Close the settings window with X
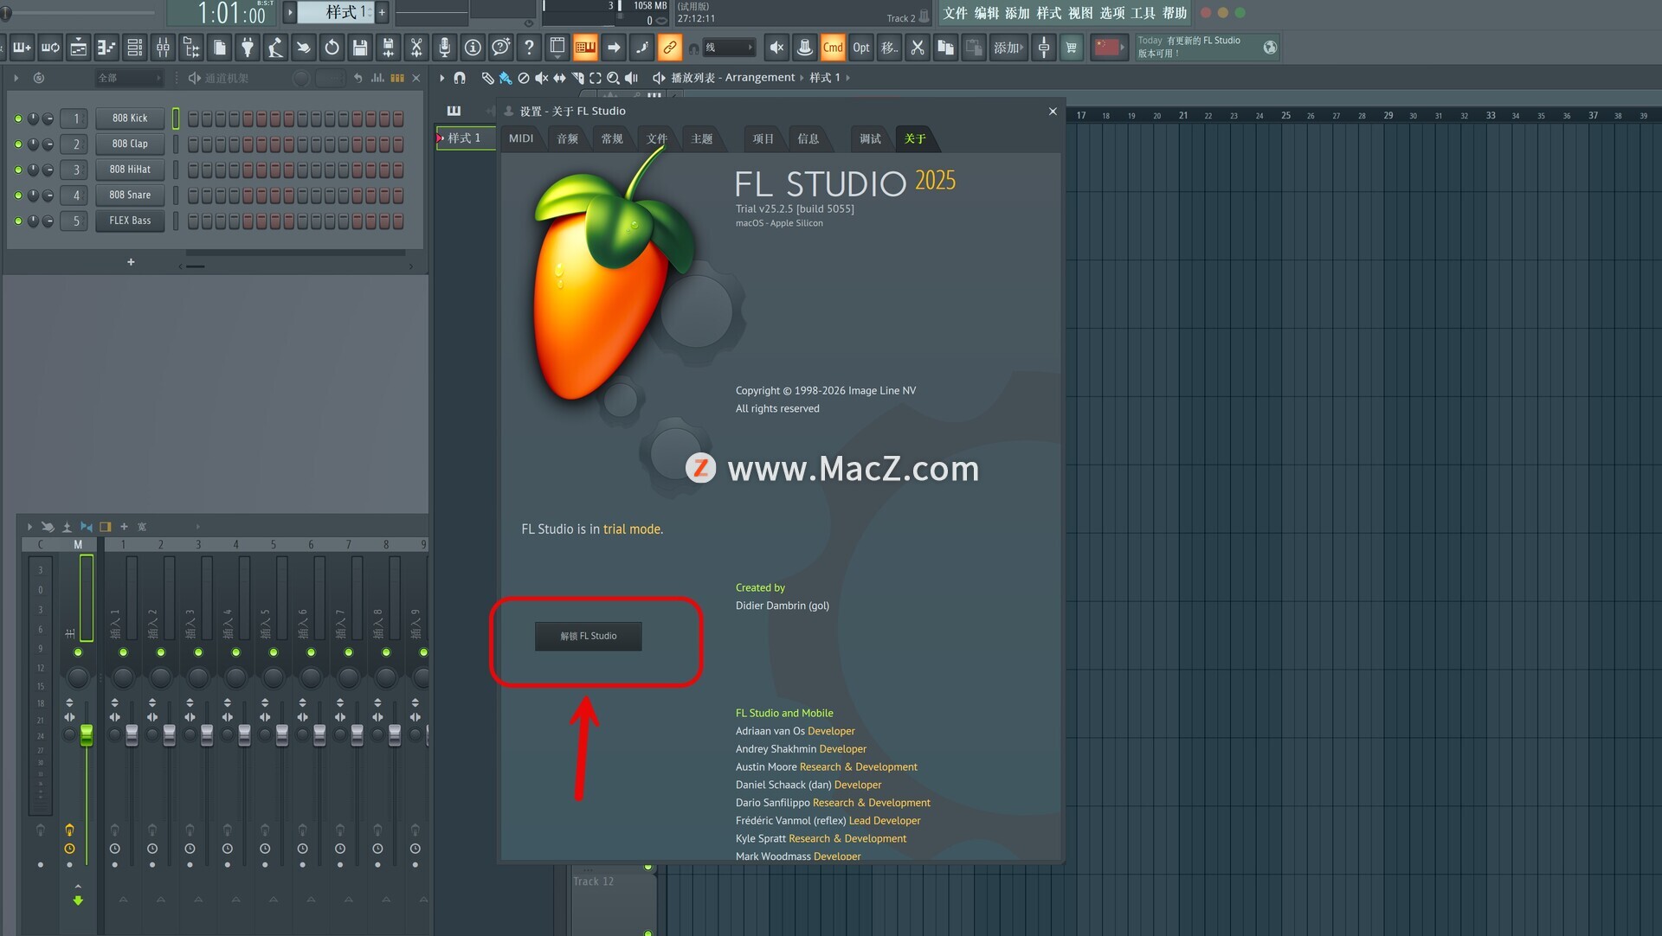Screen dimensions: 1662x936 click(1053, 112)
